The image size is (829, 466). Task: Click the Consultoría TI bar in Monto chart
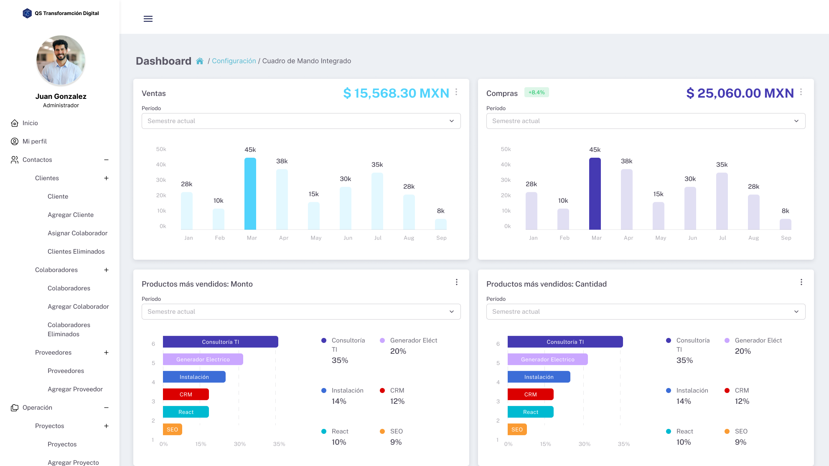[221, 342]
